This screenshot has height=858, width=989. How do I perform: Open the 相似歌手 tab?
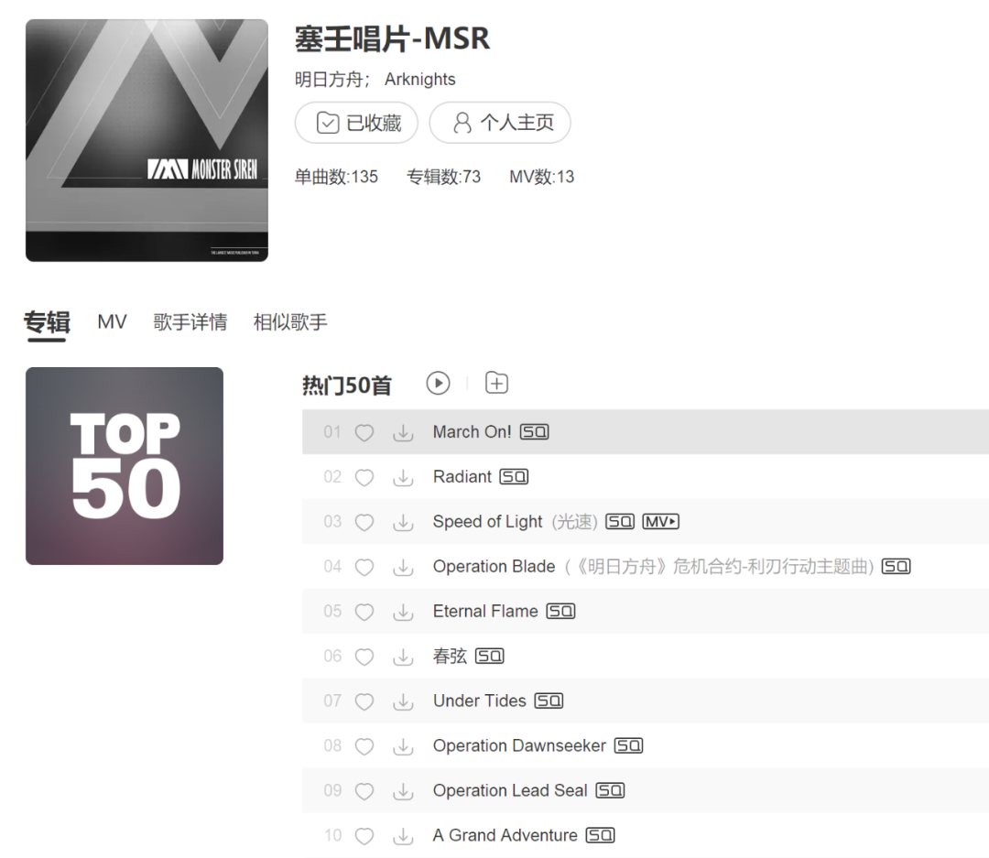click(290, 322)
